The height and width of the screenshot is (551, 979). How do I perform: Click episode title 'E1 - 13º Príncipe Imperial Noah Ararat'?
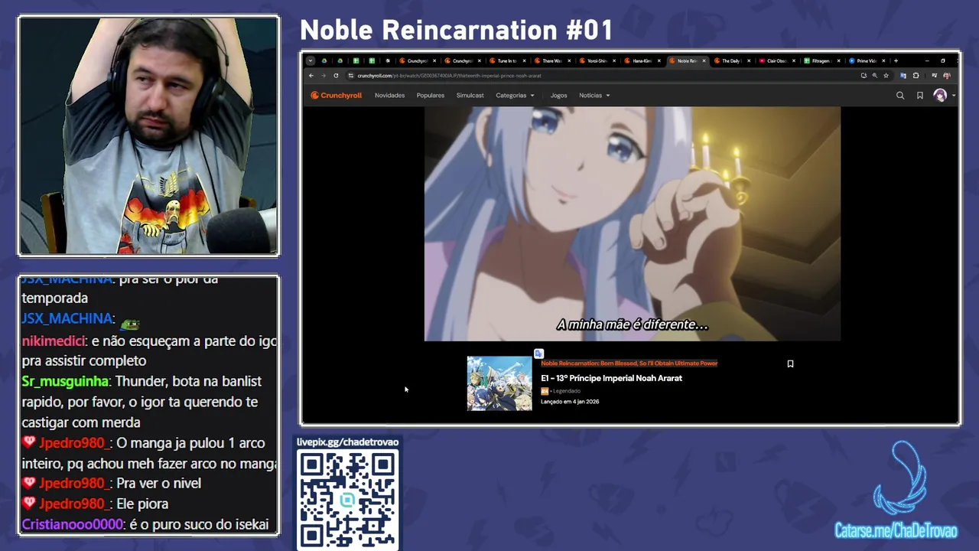point(611,378)
